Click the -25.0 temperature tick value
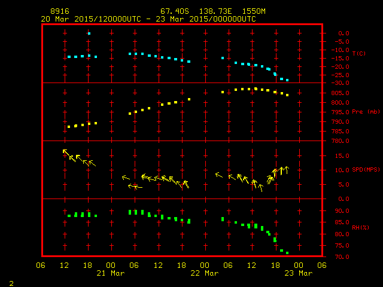 click(x=341, y=75)
